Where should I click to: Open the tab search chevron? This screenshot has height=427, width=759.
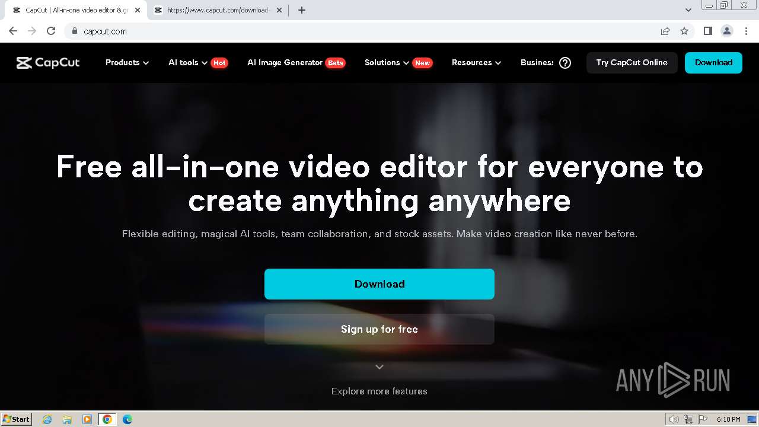pos(688,10)
